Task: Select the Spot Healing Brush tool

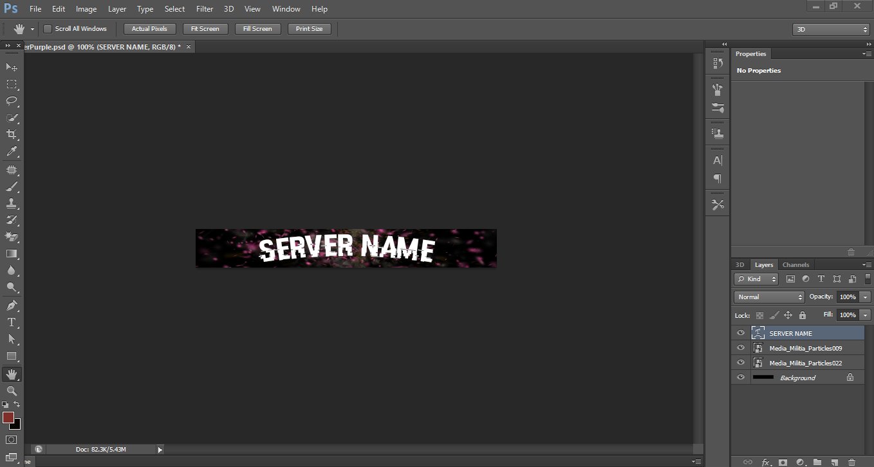Action: [12, 170]
